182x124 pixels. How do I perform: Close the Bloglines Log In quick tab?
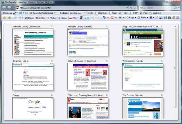[x=52, y=61]
